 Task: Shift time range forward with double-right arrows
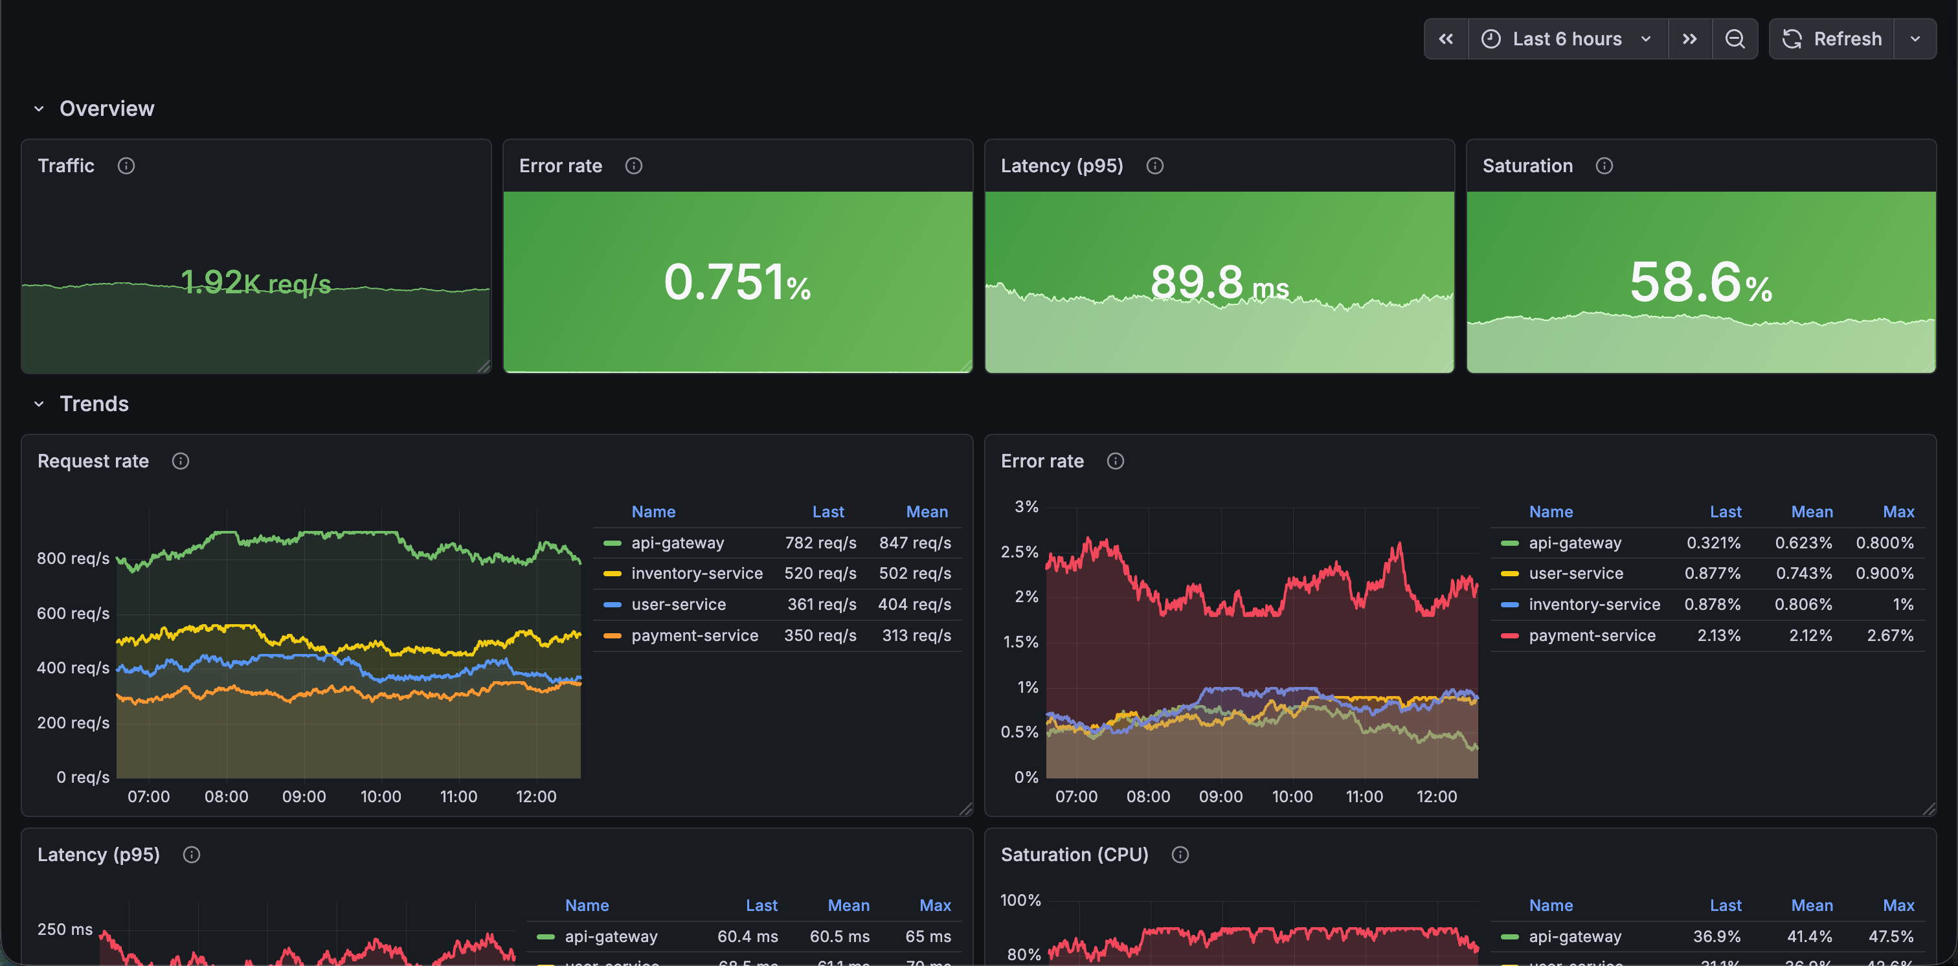pyautogui.click(x=1689, y=39)
